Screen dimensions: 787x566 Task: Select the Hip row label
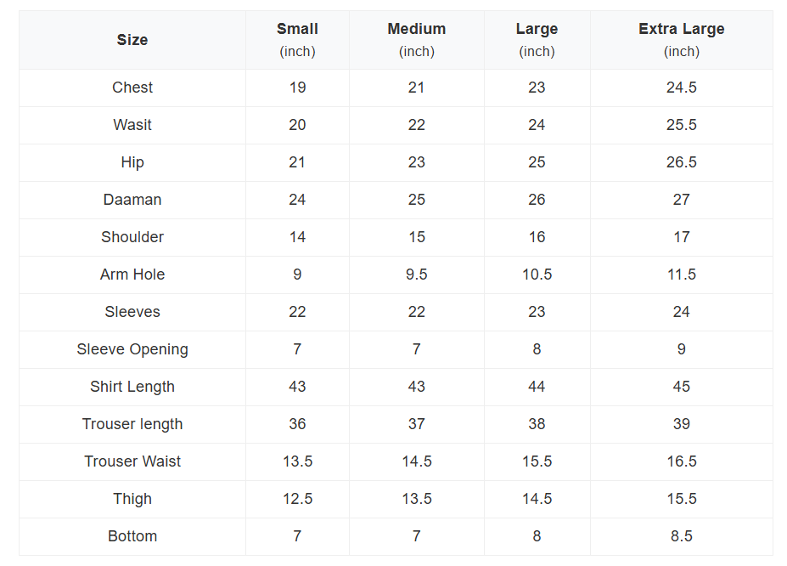132,162
